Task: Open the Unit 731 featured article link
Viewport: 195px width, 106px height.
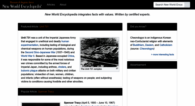Action: 44,27
